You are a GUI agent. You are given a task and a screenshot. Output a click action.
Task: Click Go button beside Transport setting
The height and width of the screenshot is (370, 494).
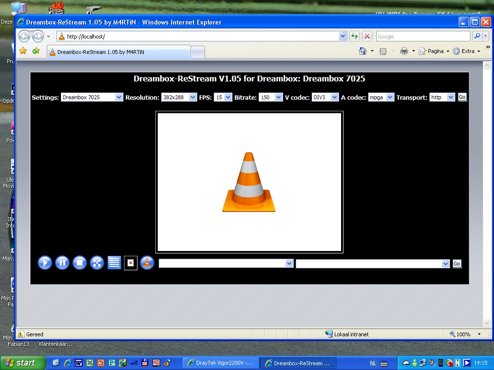(462, 97)
